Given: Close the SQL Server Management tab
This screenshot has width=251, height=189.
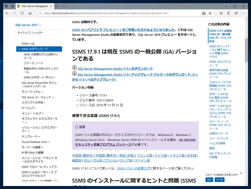Looking at the screenshot, I should click(x=51, y=6).
